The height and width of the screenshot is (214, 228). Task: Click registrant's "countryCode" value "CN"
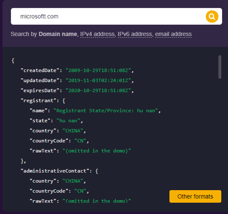[x=80, y=141]
